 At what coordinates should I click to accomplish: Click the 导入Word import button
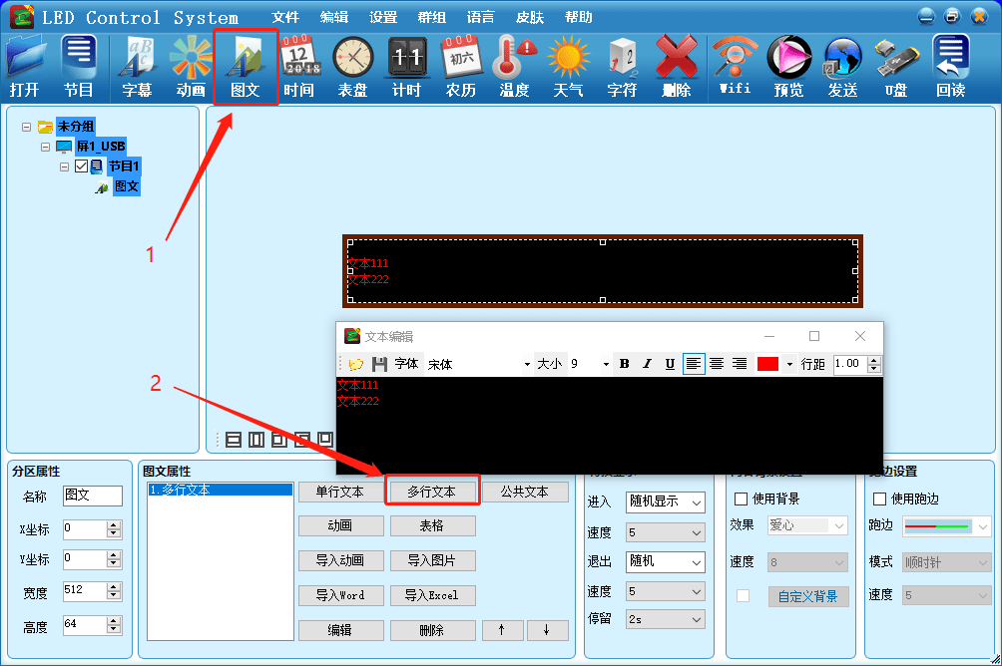point(340,594)
